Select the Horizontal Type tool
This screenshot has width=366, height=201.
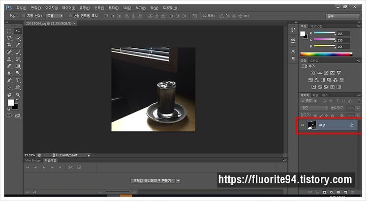[x=18, y=80]
